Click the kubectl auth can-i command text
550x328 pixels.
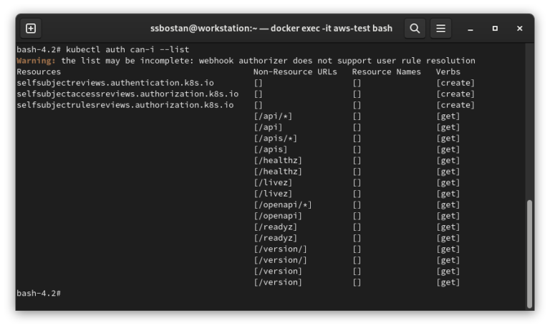[127, 49]
